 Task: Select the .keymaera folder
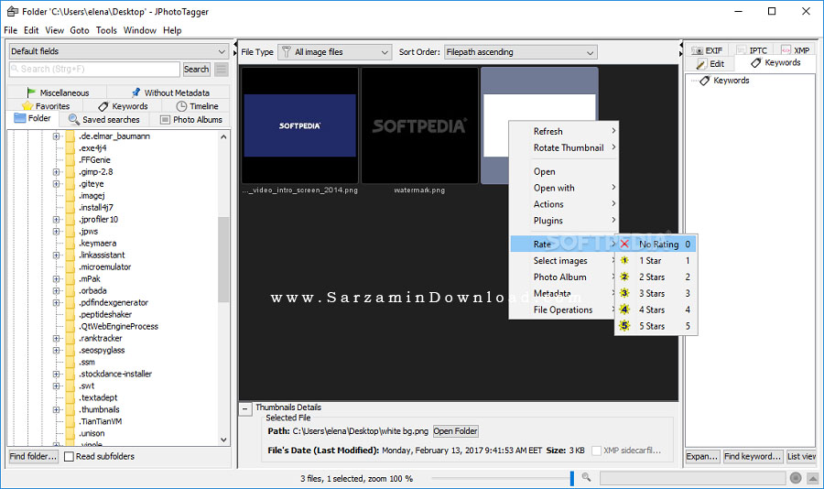(x=97, y=243)
